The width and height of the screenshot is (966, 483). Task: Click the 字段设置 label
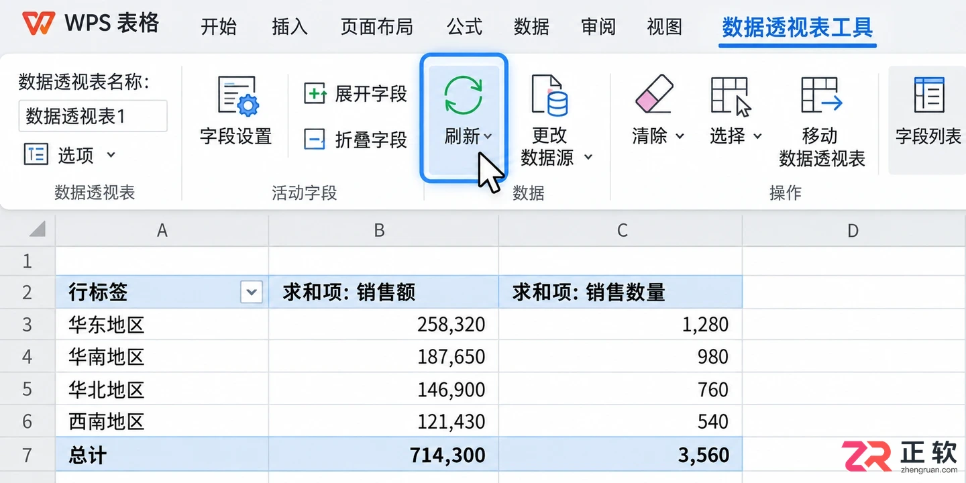(x=236, y=136)
